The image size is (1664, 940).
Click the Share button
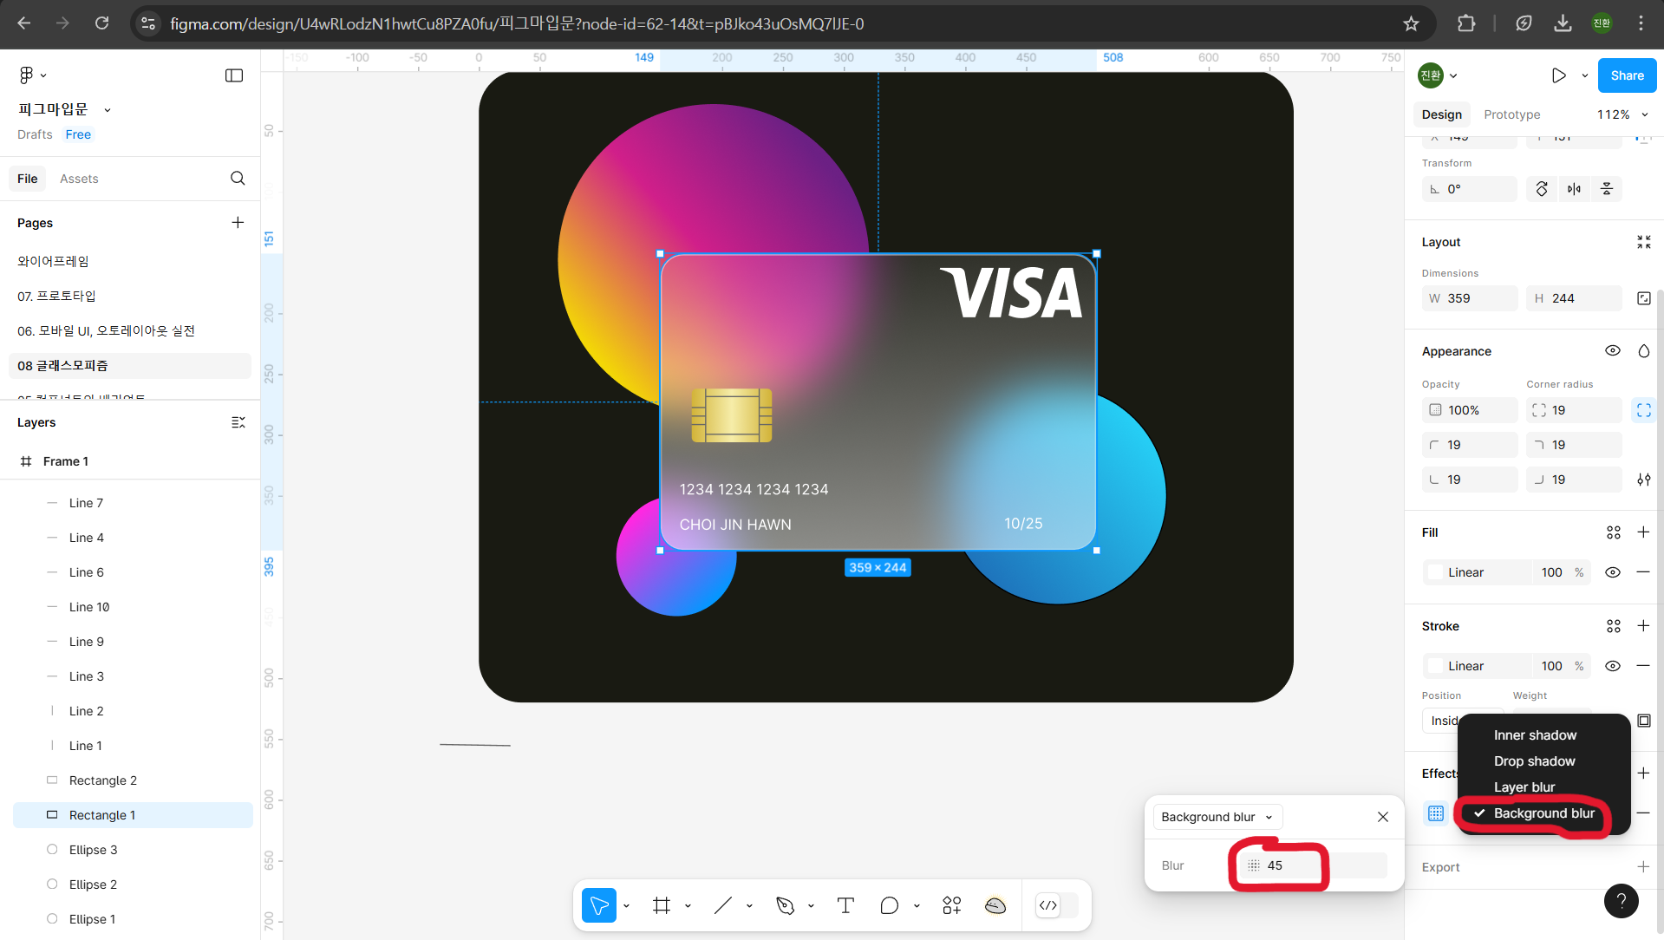click(x=1627, y=75)
